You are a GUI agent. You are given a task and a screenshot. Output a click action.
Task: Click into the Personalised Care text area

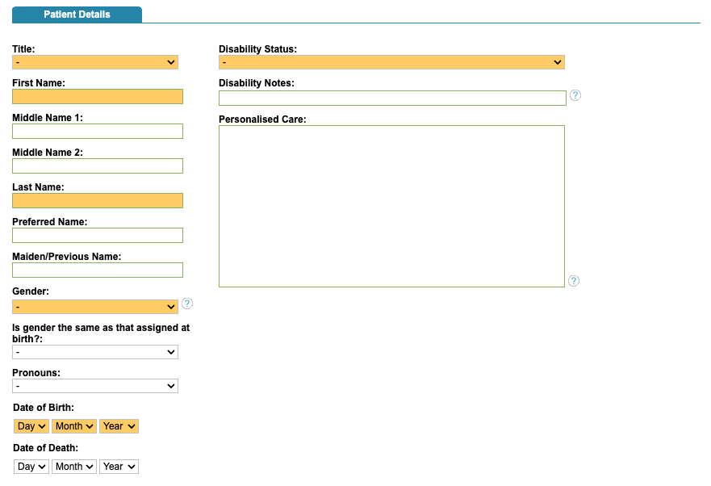391,206
